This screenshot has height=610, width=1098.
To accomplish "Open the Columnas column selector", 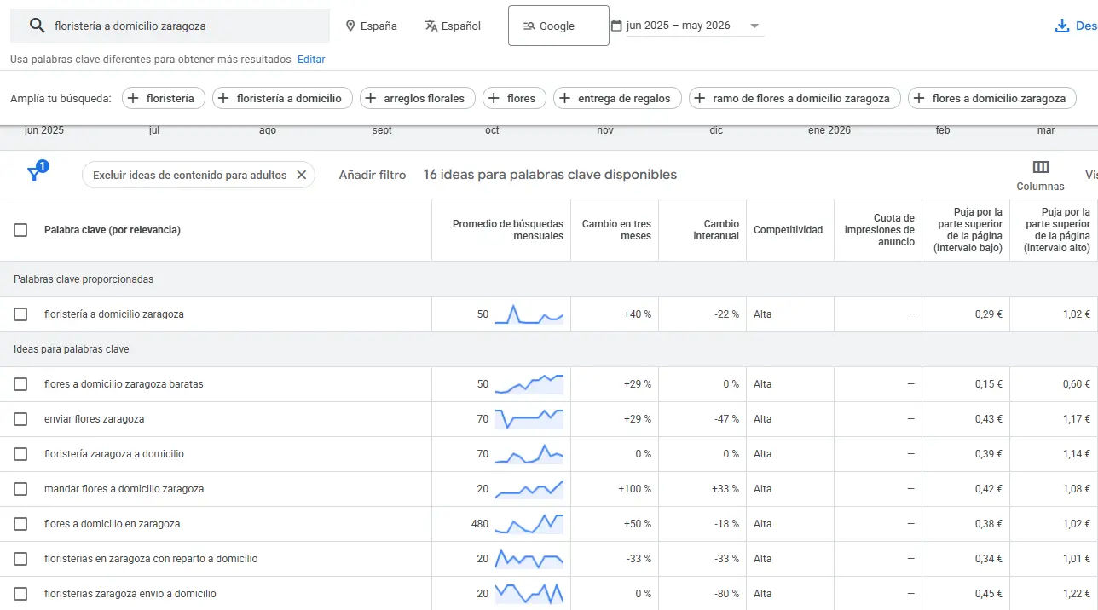I will point(1040,175).
